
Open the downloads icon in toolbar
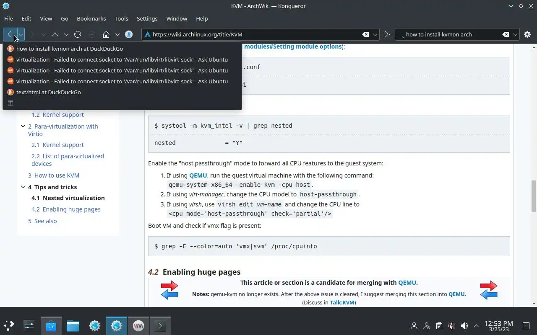pyautogui.click(x=129, y=34)
